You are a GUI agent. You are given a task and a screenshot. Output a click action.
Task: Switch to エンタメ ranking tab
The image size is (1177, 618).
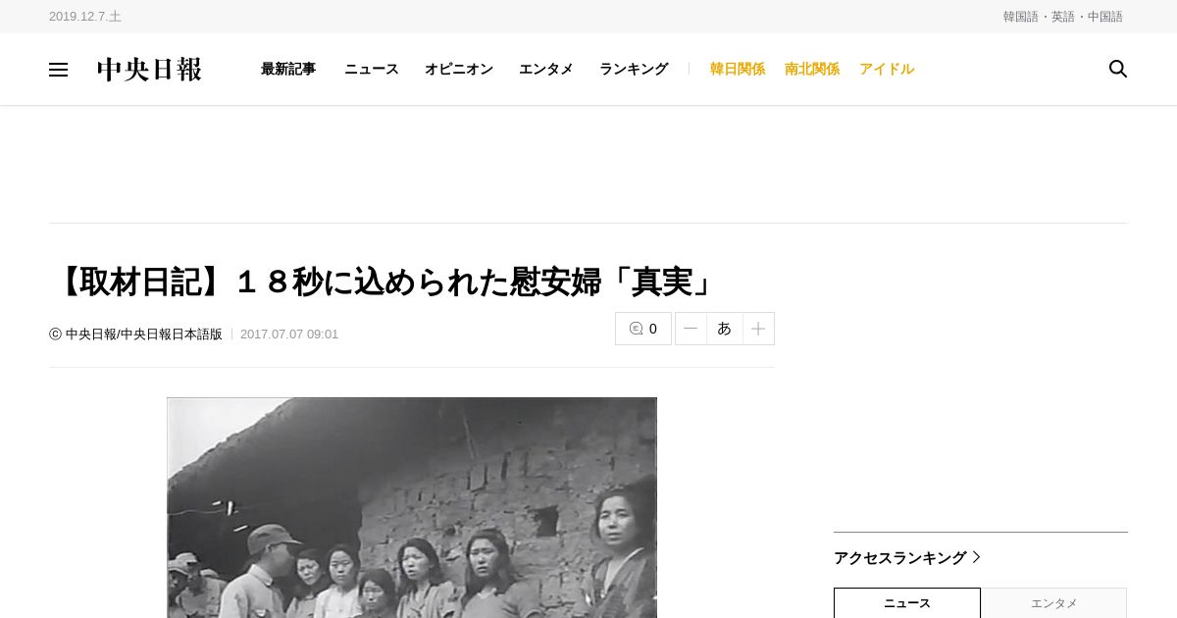[x=1054, y=603]
